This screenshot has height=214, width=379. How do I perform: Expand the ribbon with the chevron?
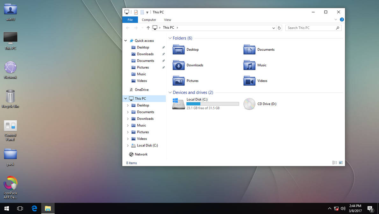tap(336, 20)
